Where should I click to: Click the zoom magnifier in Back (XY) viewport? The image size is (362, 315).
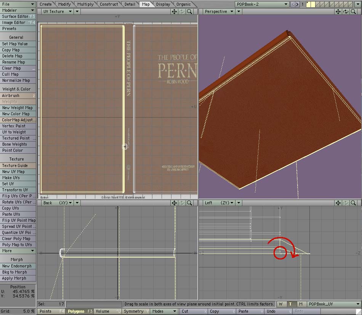(189, 203)
